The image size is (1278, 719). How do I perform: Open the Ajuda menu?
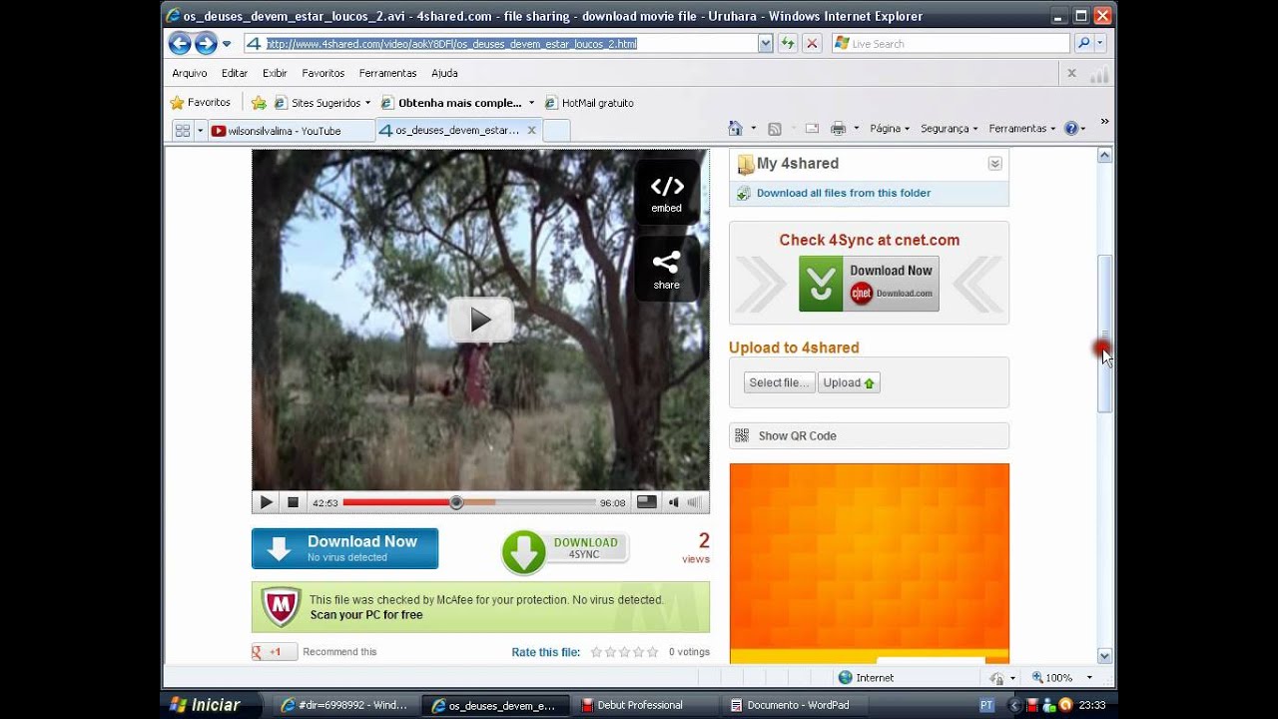click(x=444, y=73)
